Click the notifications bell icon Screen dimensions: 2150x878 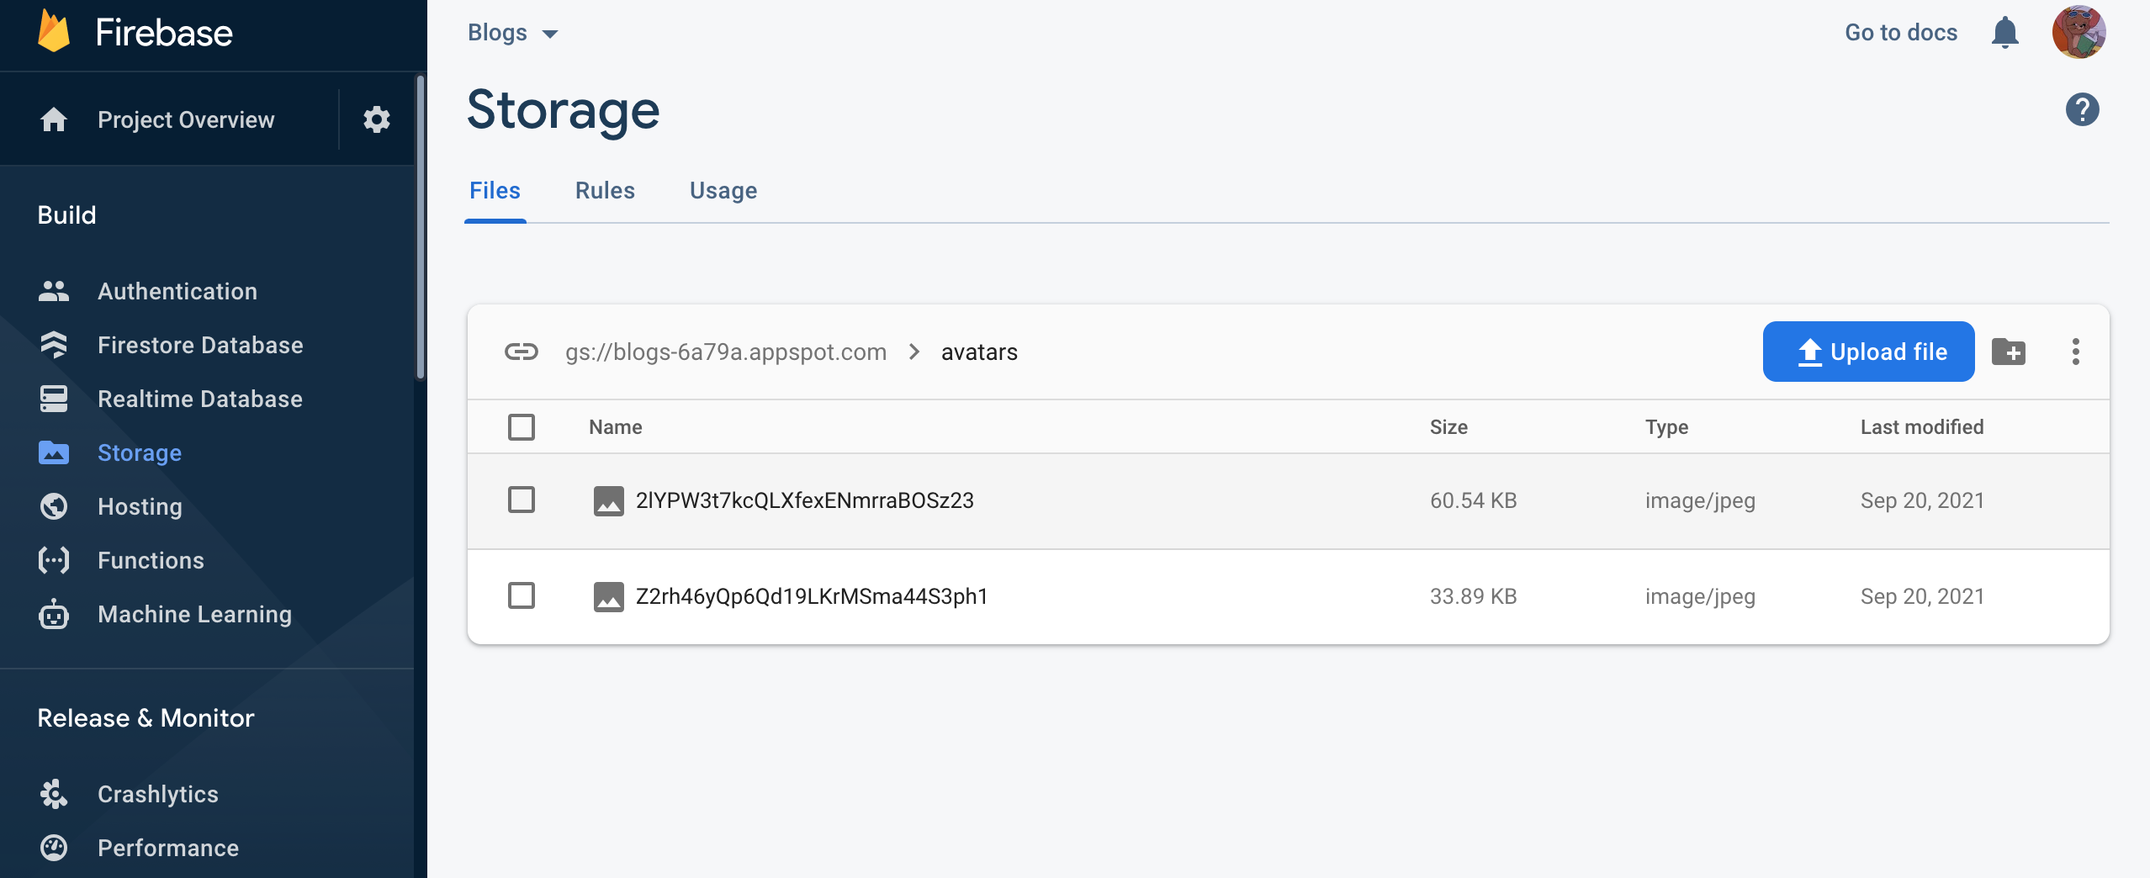click(x=2004, y=33)
